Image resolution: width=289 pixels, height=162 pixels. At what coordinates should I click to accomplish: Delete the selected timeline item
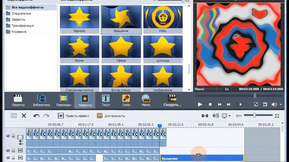point(24,116)
